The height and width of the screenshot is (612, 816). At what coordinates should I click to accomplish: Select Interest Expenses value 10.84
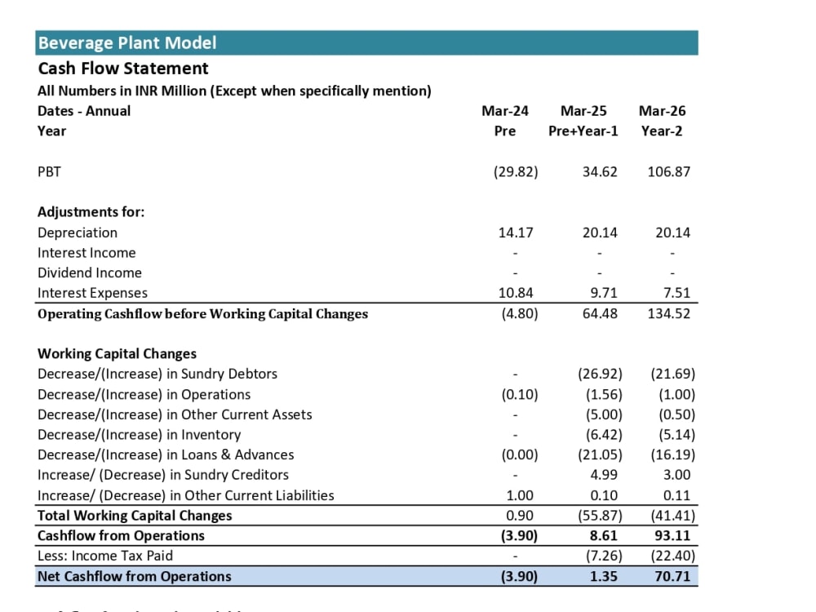point(516,293)
